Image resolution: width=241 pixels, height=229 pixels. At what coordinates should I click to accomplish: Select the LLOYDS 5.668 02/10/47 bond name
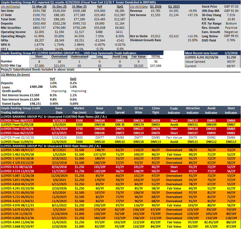tap(17, 226)
